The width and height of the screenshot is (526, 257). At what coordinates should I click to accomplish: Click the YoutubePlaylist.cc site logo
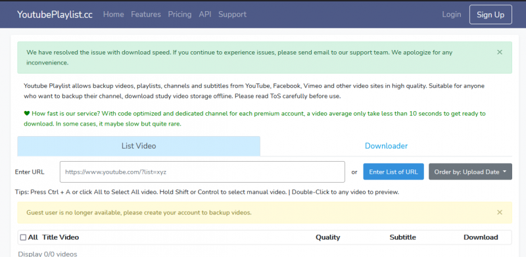tap(55, 14)
